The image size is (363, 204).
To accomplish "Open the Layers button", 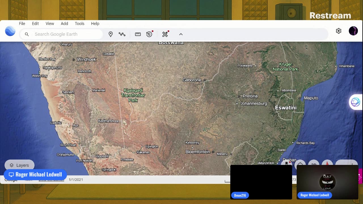I will pos(19,165).
